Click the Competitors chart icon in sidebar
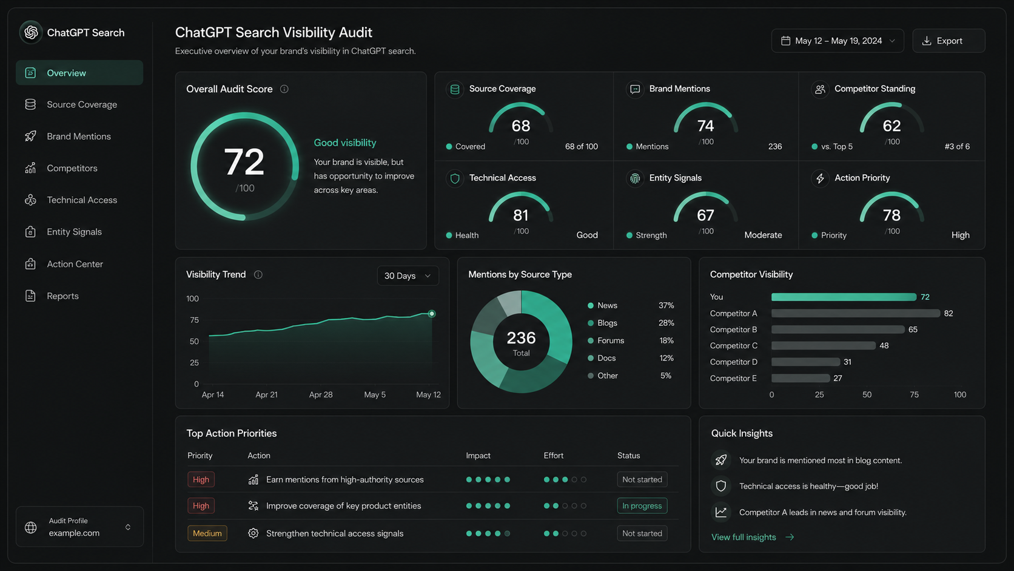The image size is (1014, 571). (30, 168)
